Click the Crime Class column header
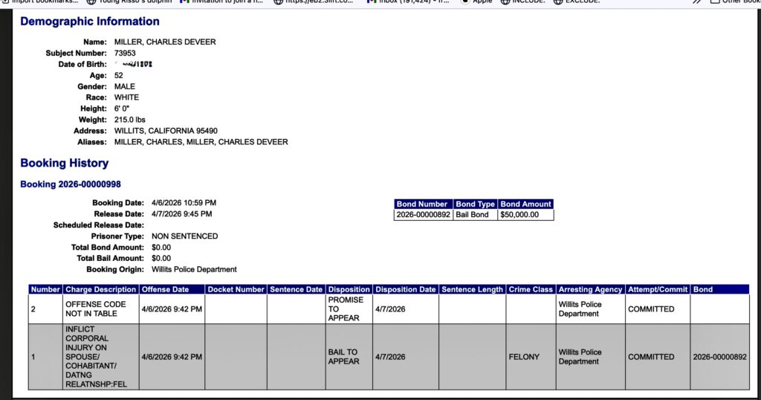Image resolution: width=761 pixels, height=400 pixels. click(x=531, y=289)
